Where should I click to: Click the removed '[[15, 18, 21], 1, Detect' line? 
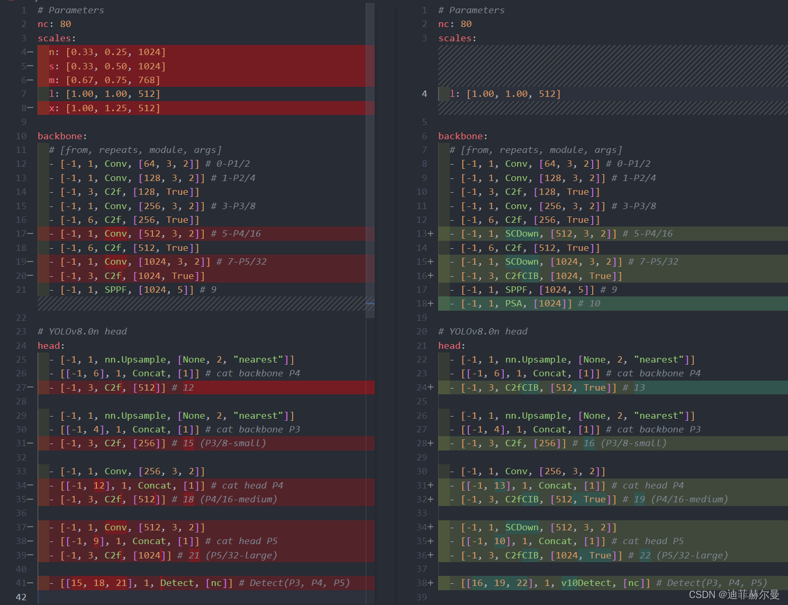pyautogui.click(x=206, y=583)
